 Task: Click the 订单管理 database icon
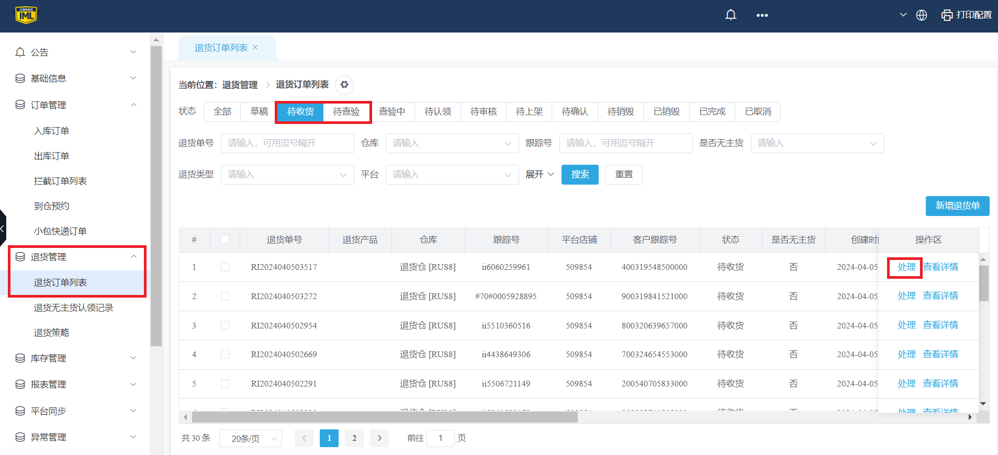20,105
